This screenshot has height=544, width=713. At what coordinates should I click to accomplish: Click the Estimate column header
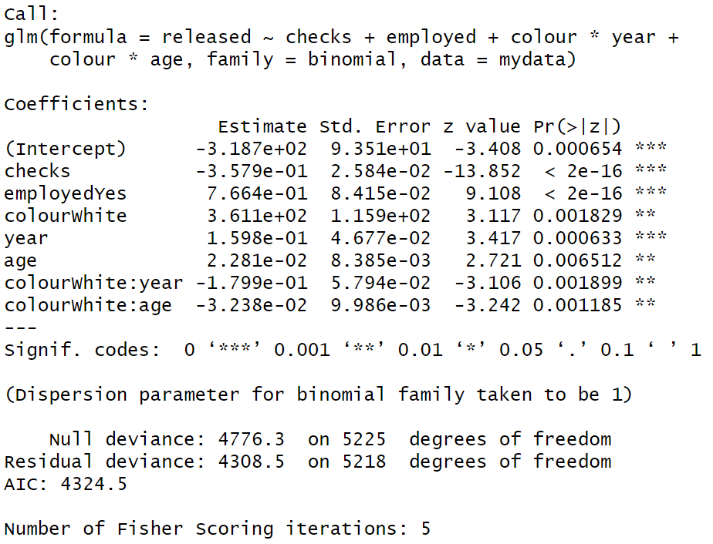coord(262,126)
